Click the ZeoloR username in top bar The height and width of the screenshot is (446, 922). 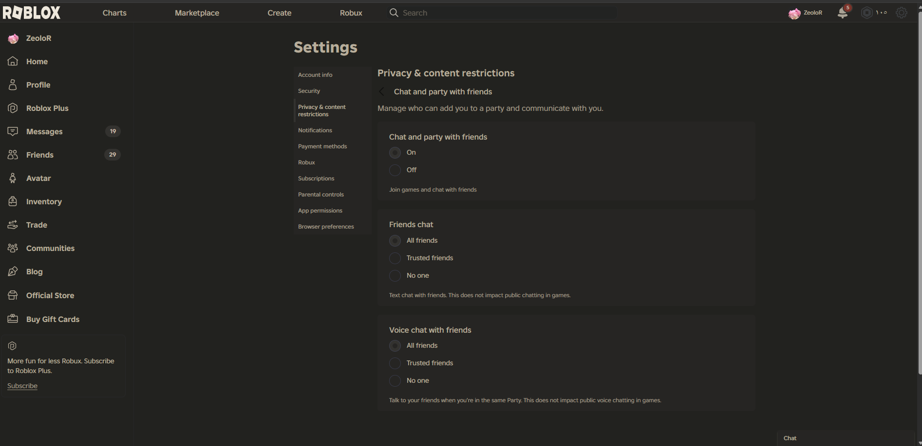(x=813, y=13)
